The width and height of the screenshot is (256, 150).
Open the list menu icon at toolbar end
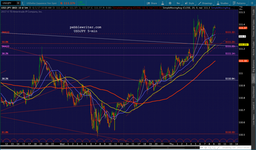point(252,3)
